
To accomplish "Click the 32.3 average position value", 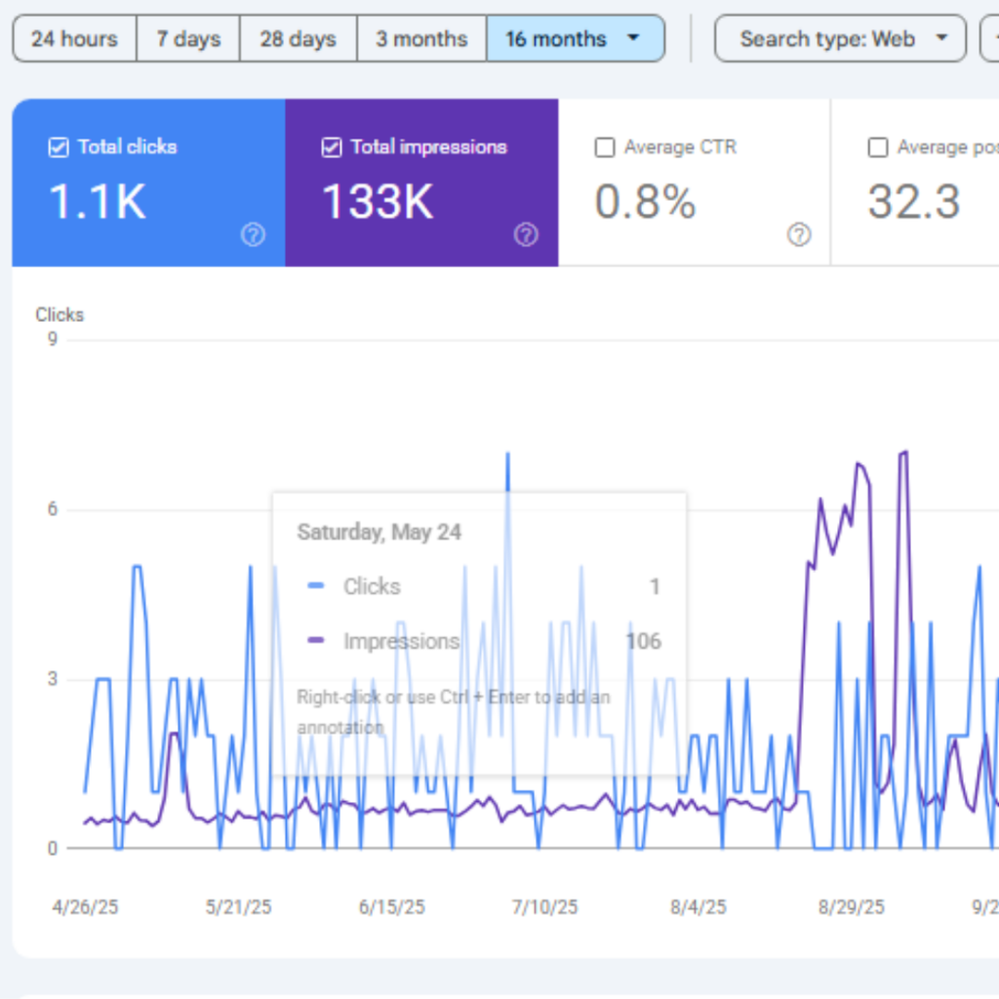I will click(x=913, y=202).
